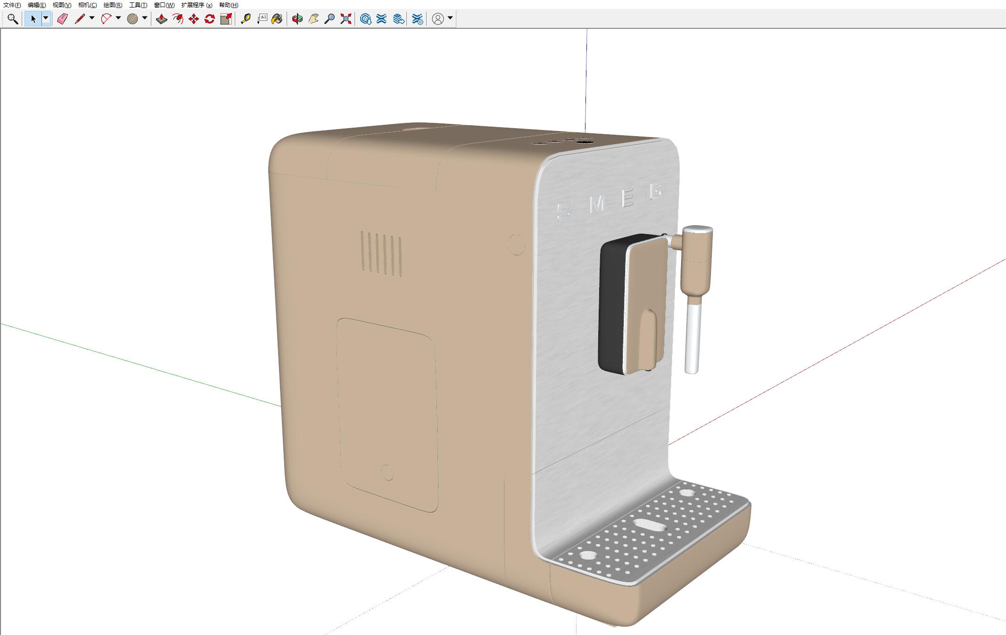Open the 编辑(E) menu

coord(37,5)
